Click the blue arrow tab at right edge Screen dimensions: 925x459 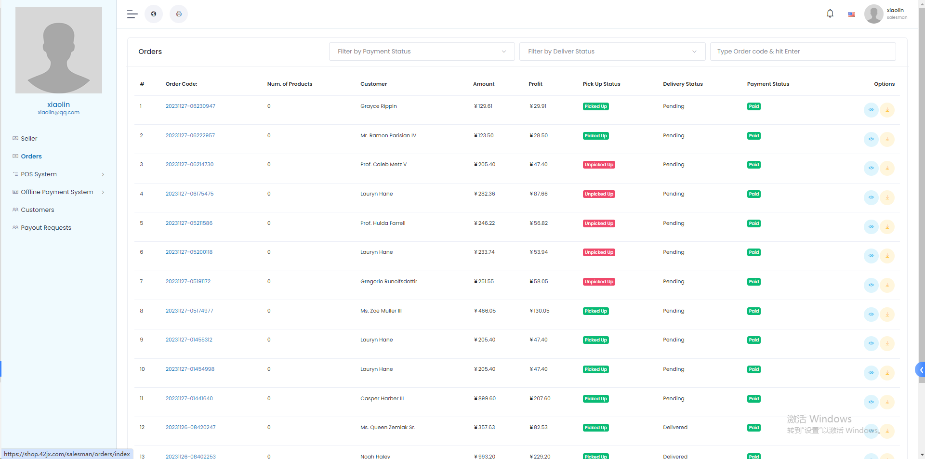coord(920,370)
